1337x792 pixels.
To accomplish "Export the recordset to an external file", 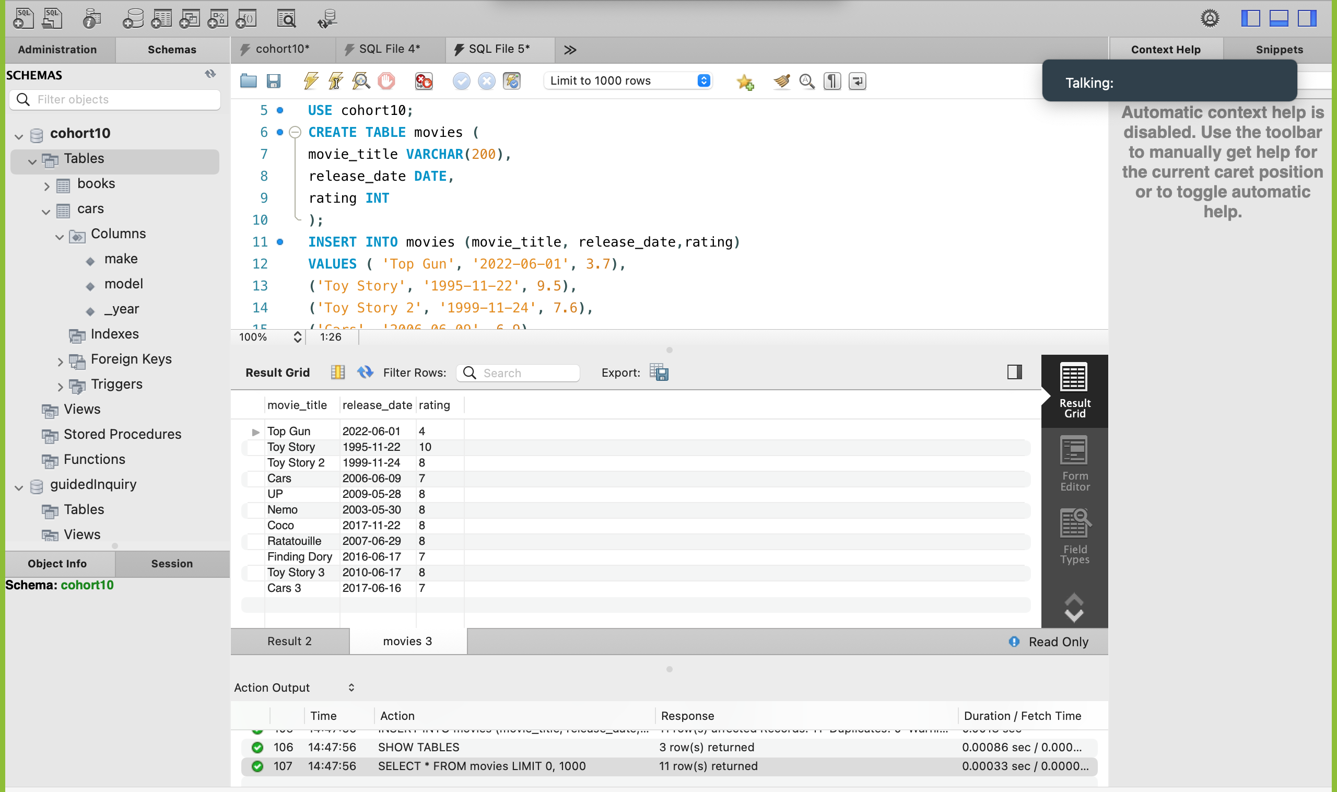I will 660,372.
